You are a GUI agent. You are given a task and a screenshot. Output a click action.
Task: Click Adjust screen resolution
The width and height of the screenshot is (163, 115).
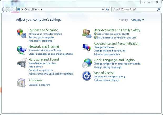point(107,54)
